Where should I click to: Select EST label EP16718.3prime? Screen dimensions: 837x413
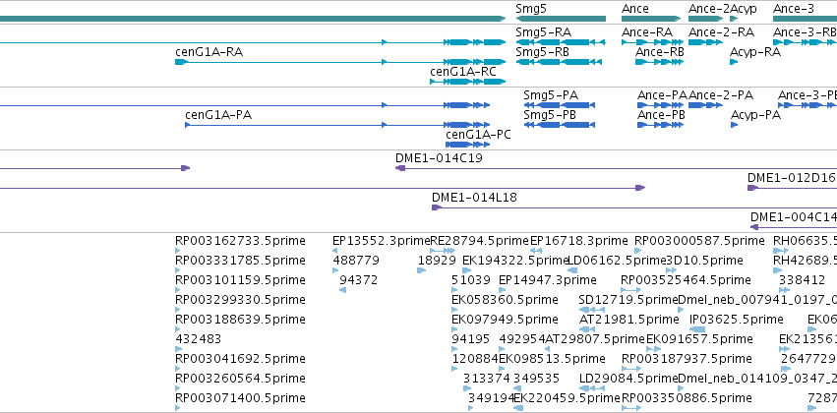pyautogui.click(x=578, y=241)
